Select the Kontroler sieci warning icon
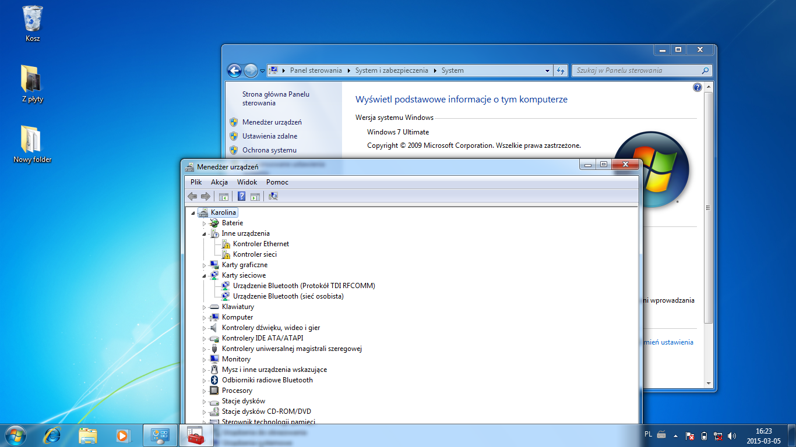Viewport: 796px width, 447px height. [226, 254]
